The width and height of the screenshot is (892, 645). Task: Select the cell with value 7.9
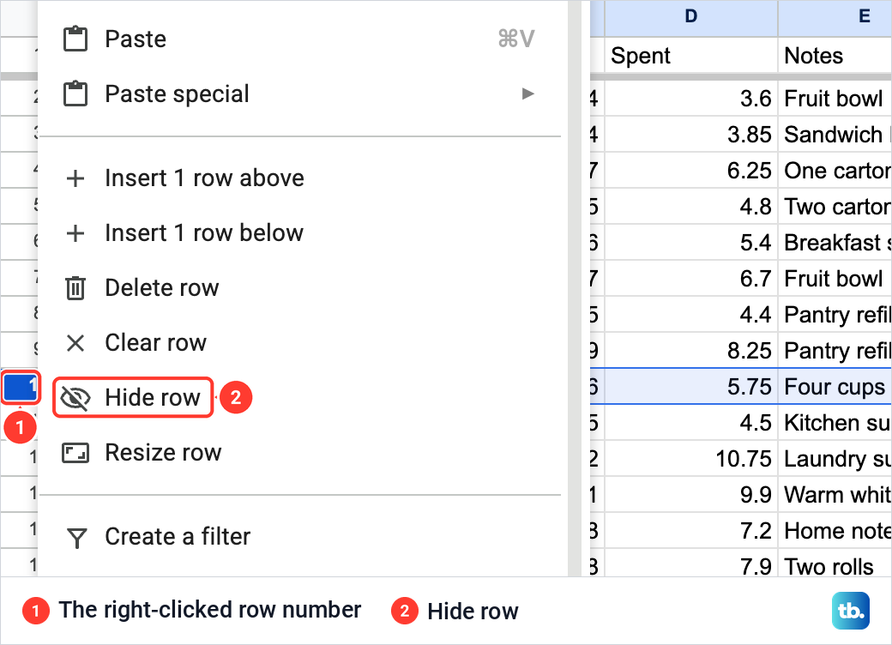tap(690, 564)
